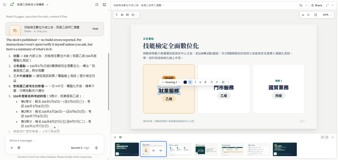Click the plus attach icon in message box
This screenshot has height=160, width=338.
[x=12, y=148]
